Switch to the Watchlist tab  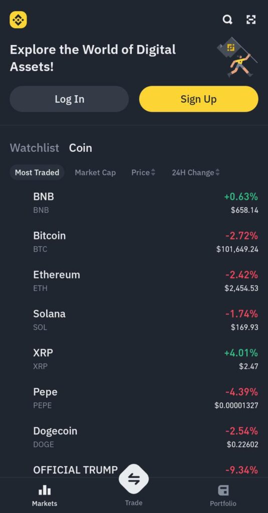pyautogui.click(x=35, y=148)
